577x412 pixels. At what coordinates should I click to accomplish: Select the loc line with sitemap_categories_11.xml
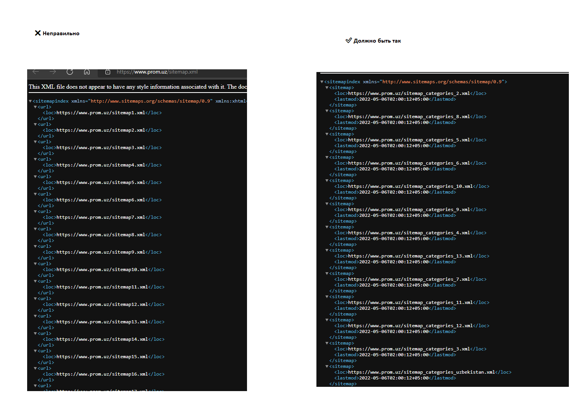(412, 302)
